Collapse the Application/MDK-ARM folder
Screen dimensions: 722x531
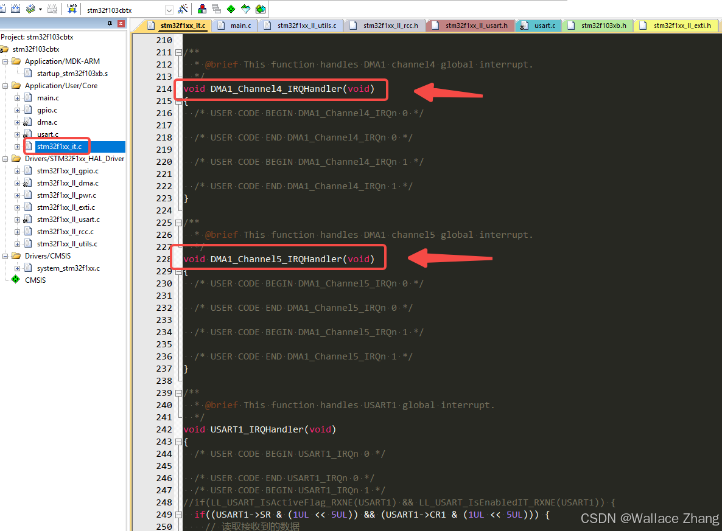tap(5, 61)
